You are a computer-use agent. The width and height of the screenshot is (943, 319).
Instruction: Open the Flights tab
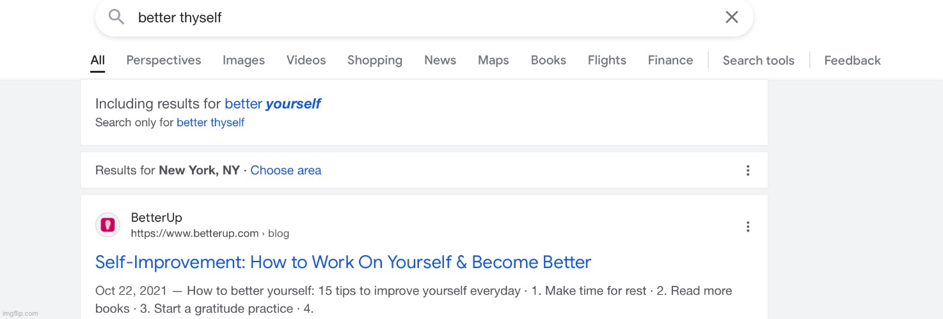click(606, 61)
